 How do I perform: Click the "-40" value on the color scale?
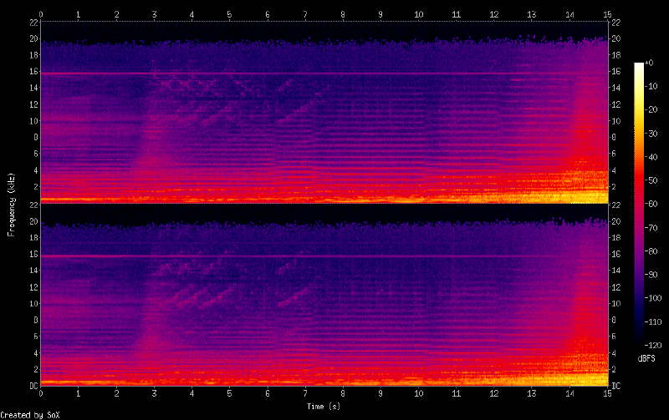[x=651, y=157]
